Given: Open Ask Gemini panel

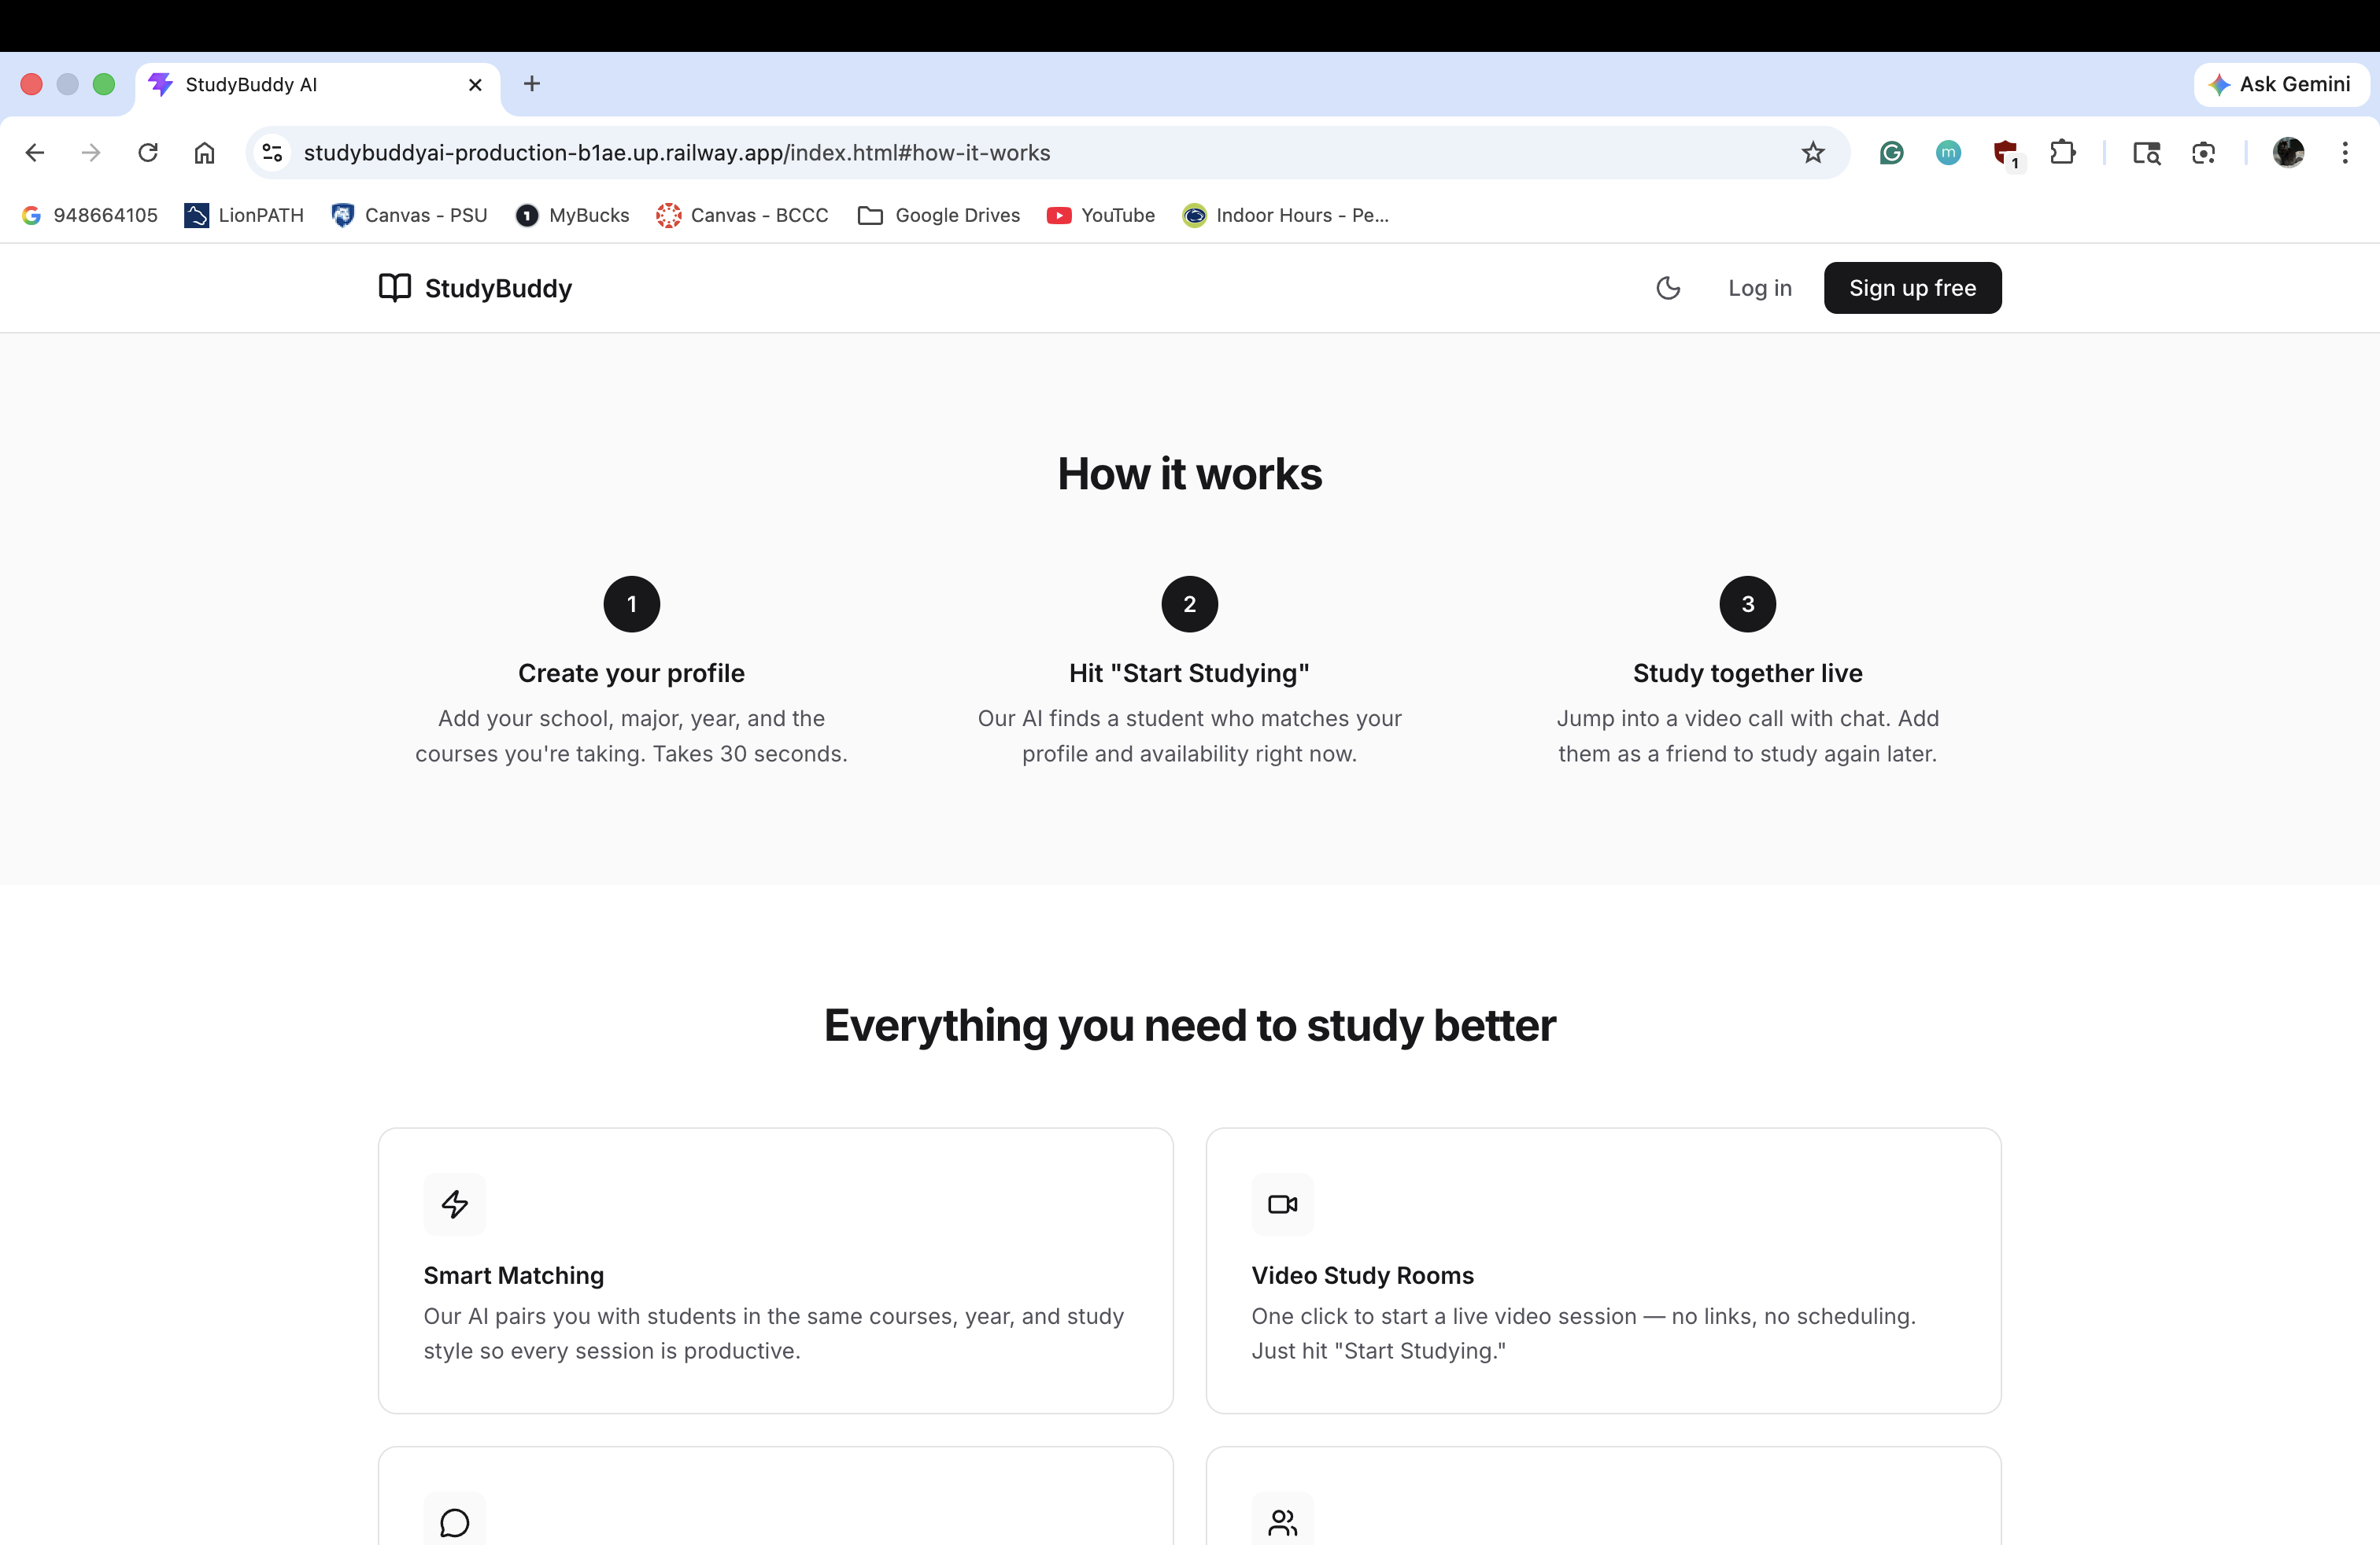Looking at the screenshot, I should click(x=2281, y=84).
